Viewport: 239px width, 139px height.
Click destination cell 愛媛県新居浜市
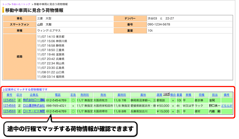point(143,106)
